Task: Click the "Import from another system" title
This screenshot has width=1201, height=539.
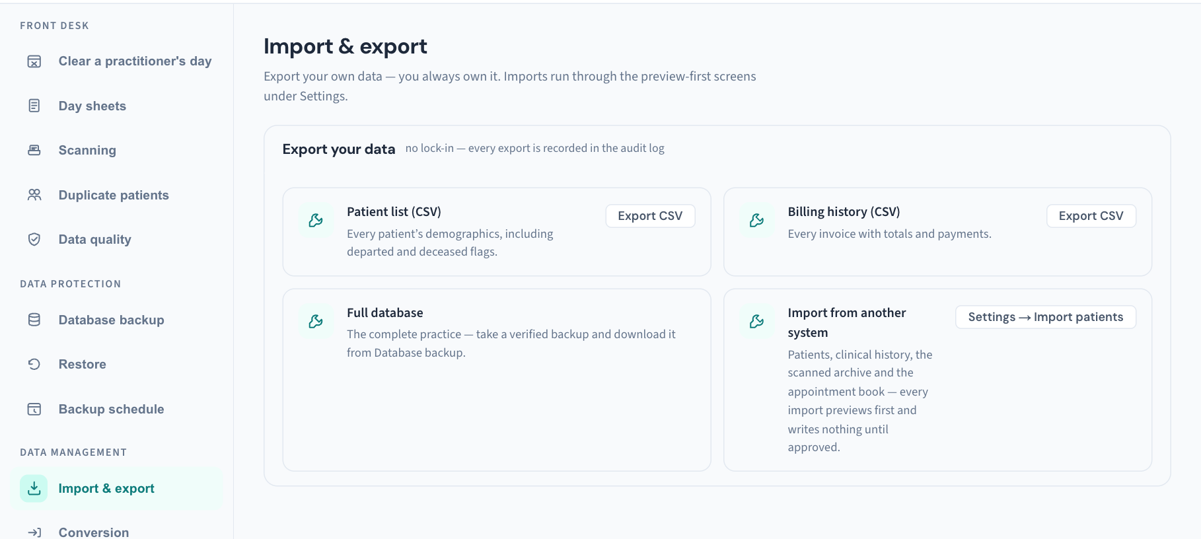Action: click(x=847, y=322)
